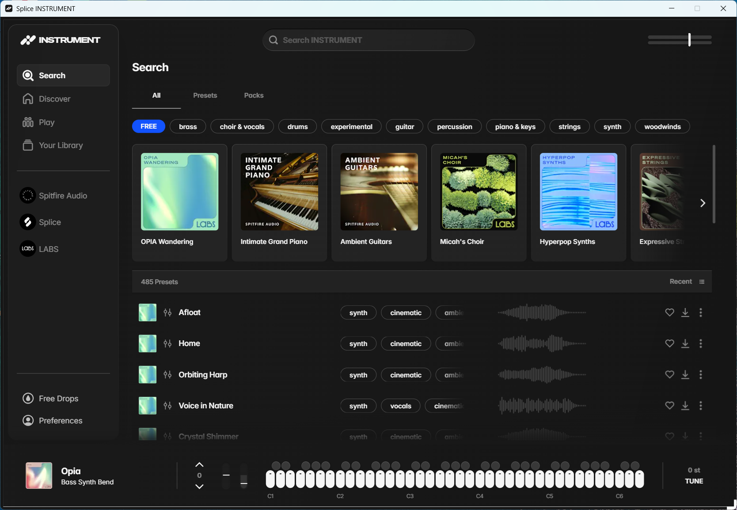Open the OPIA Wandering pack
Viewport: 737px width, 510px height.
coord(179,203)
